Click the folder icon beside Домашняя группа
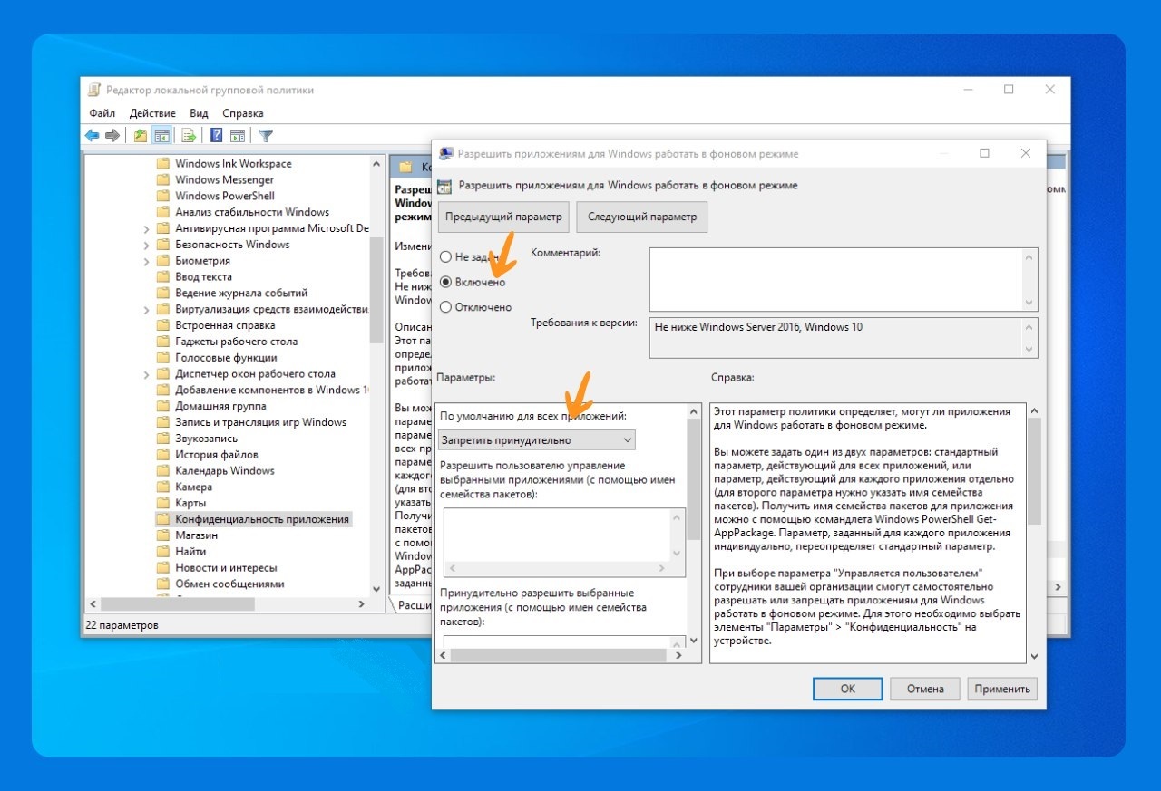 pos(163,406)
